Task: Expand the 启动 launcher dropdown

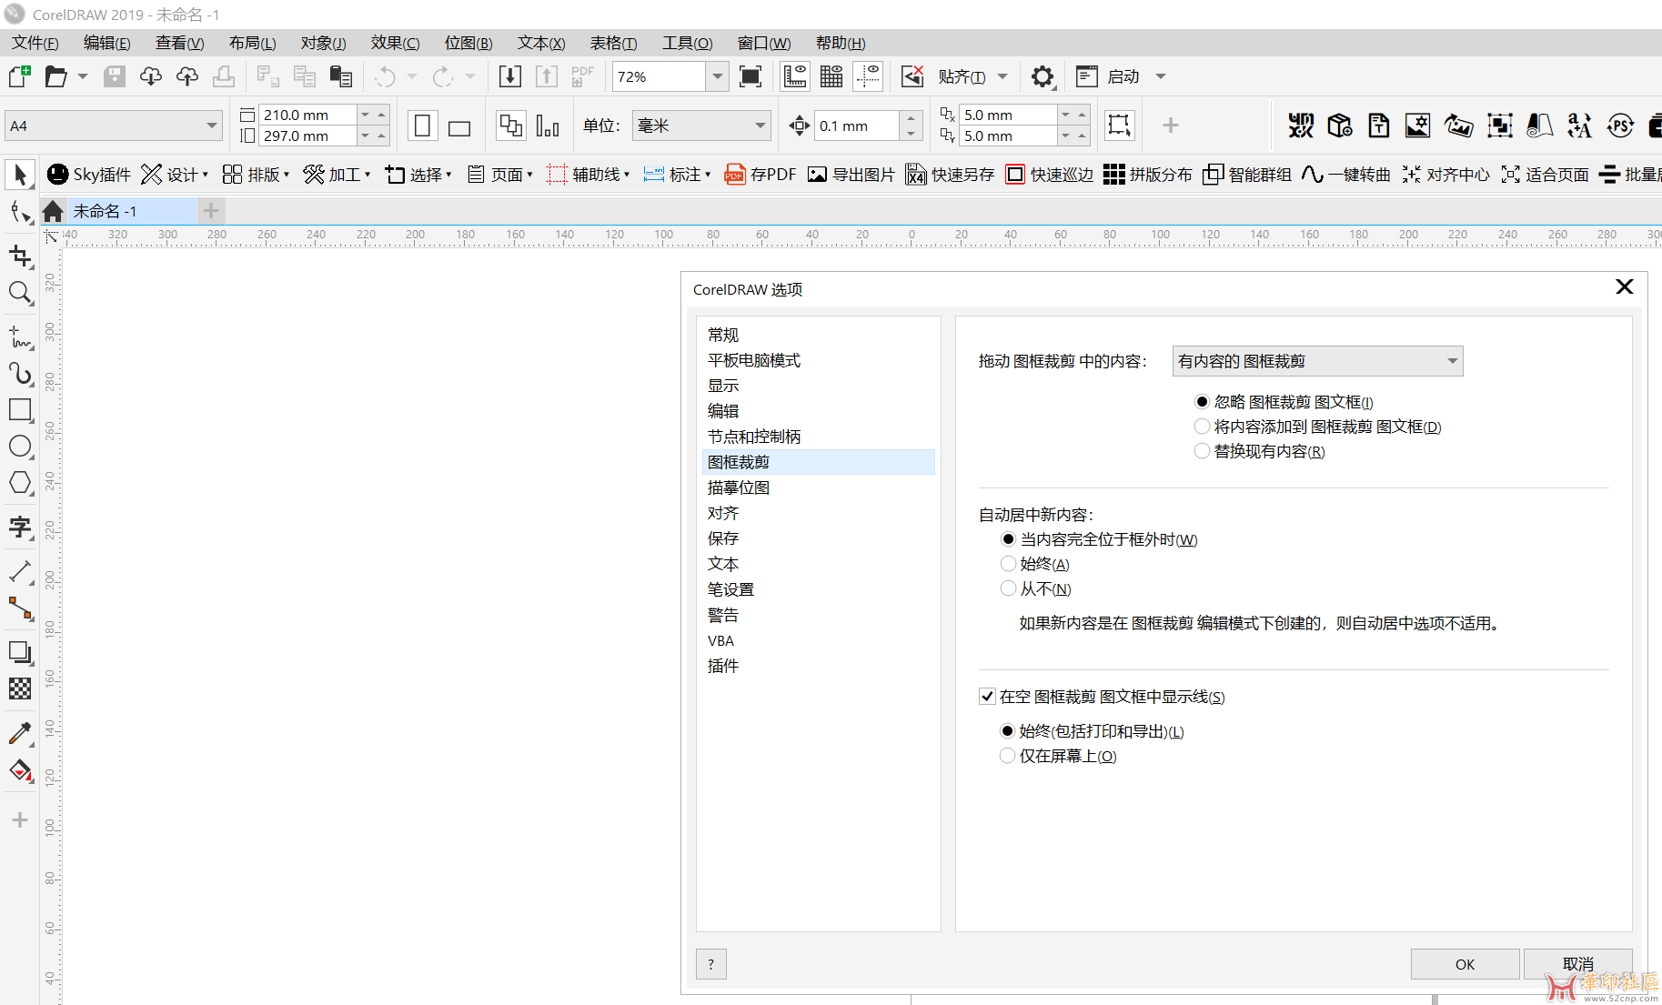Action: [1161, 76]
